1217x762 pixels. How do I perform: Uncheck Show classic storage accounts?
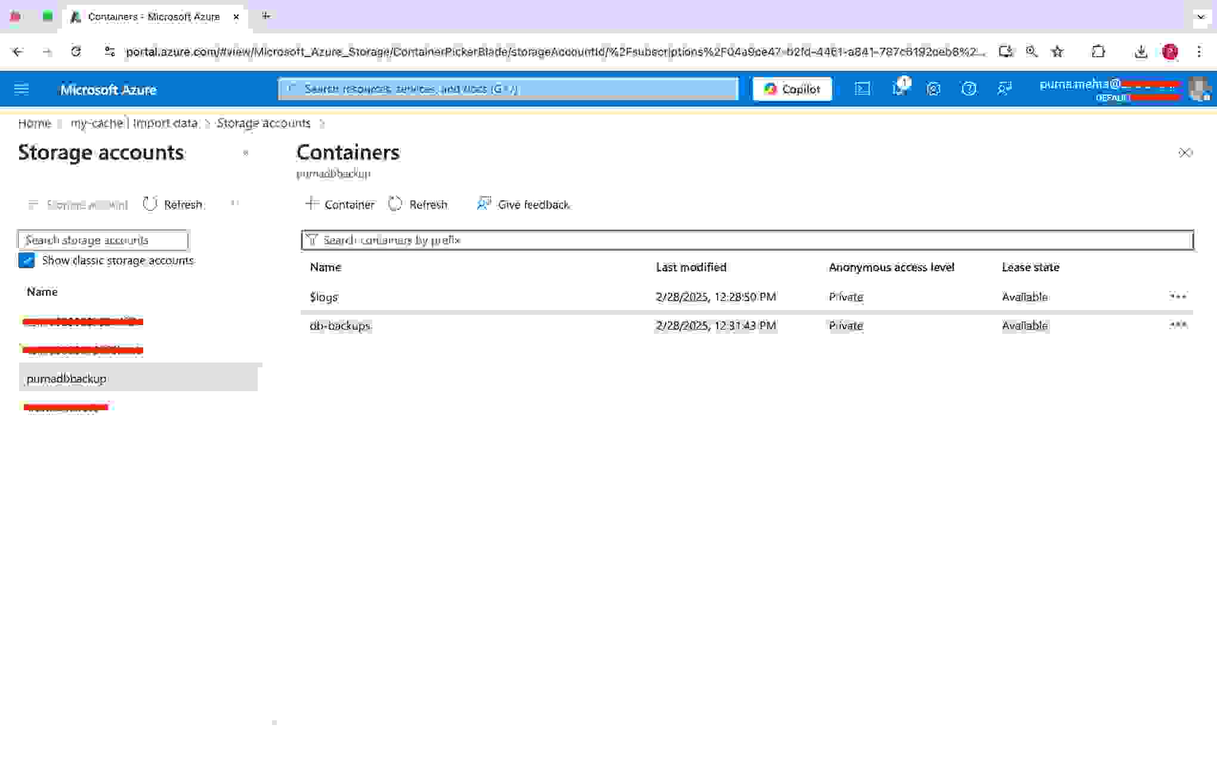click(27, 261)
